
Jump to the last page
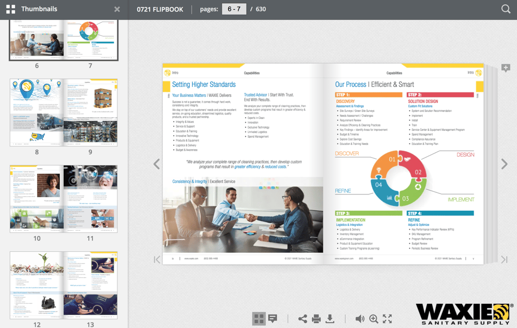(x=504, y=260)
